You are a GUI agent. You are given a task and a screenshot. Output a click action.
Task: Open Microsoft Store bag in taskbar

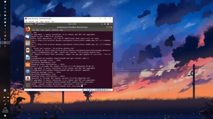5,22
